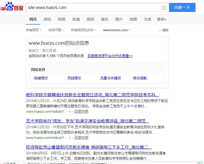Click the green URL under the 教科学院 result
Viewport: 204px width, 164px height.
coord(46,112)
